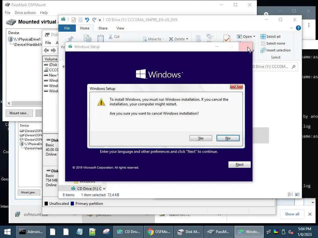
Task: Open the Drive actions menu in OSFMount
Action: pos(25,12)
